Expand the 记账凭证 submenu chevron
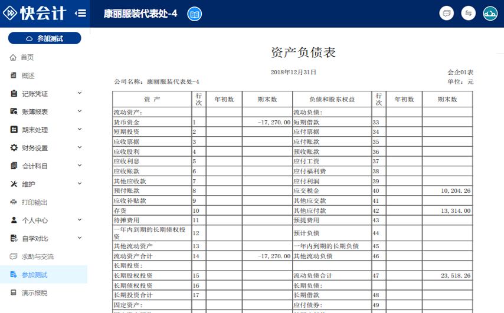Screen dimensions: 504x313 (80, 93)
